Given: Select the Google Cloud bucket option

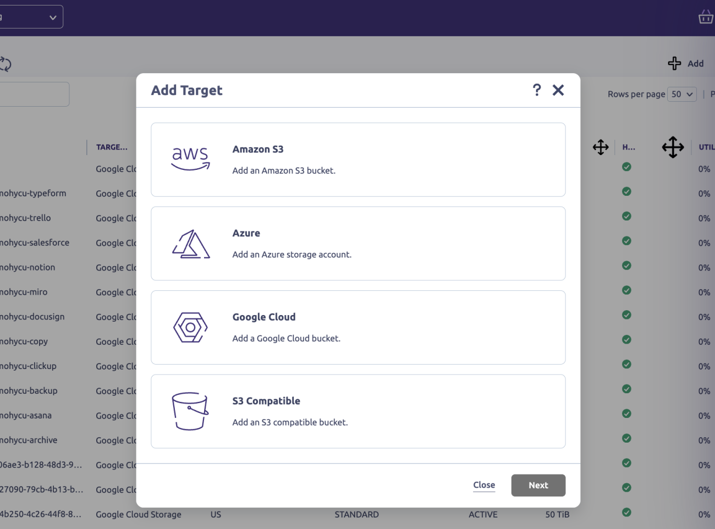Looking at the screenshot, I should coord(358,327).
